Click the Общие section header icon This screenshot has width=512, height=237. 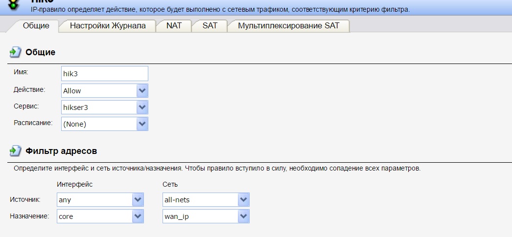pos(15,52)
